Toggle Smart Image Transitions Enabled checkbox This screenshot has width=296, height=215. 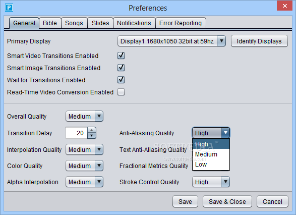coord(121,68)
